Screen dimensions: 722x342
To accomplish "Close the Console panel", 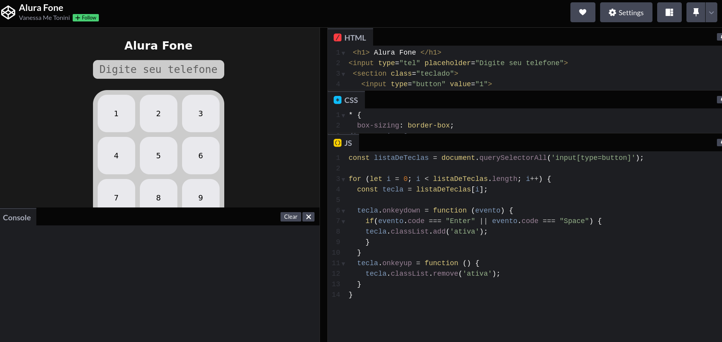I will [309, 217].
